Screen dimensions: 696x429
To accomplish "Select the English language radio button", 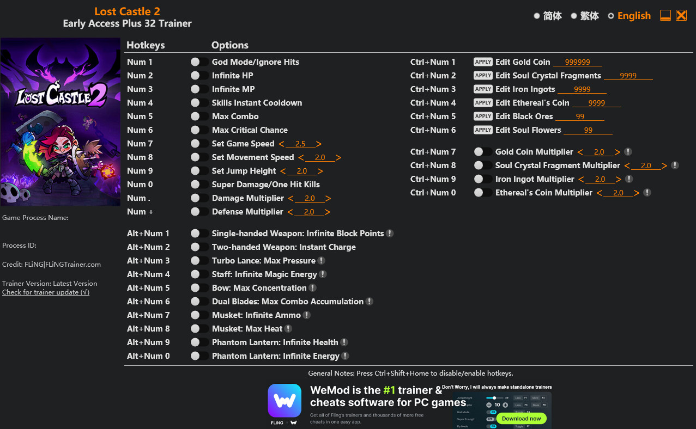I will (x=611, y=16).
